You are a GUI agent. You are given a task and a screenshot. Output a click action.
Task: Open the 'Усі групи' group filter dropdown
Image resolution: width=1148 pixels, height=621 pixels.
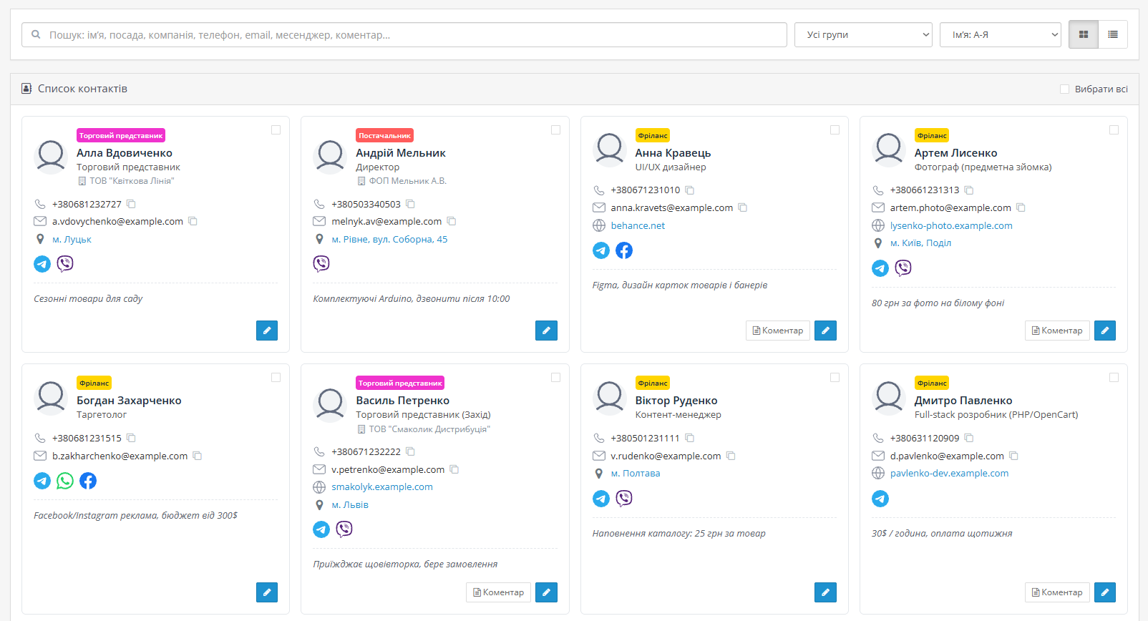click(864, 34)
